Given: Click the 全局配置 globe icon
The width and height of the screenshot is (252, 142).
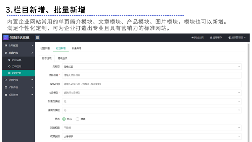Looking at the screenshot, I should 6,45.
